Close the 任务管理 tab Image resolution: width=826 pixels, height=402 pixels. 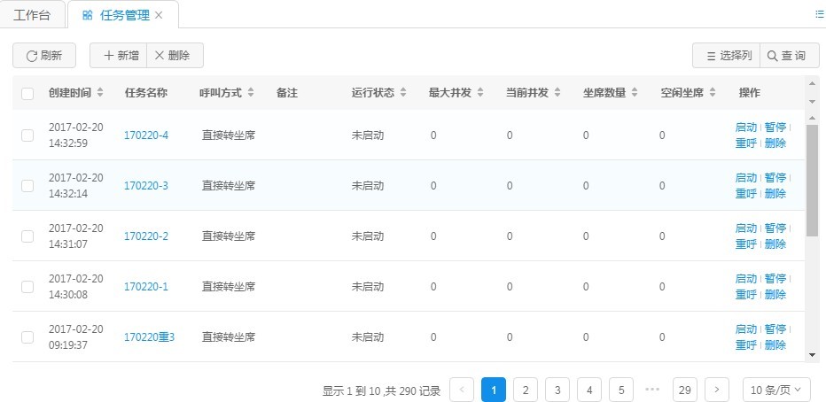point(159,15)
